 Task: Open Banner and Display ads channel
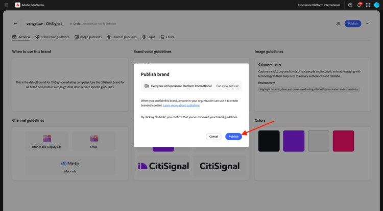pyautogui.click(x=46, y=141)
